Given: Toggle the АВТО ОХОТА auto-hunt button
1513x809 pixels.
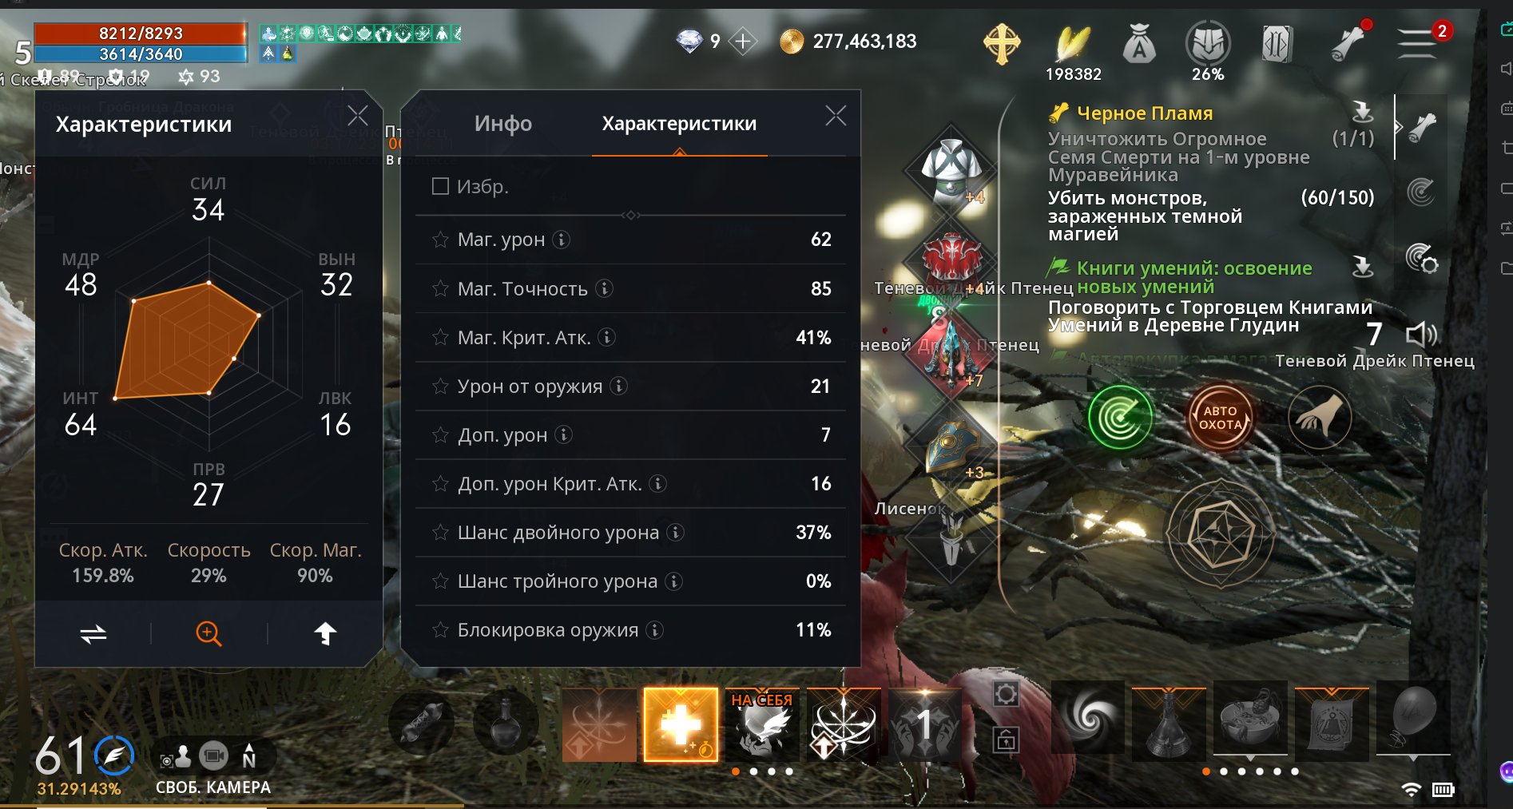Looking at the screenshot, I should point(1220,417).
